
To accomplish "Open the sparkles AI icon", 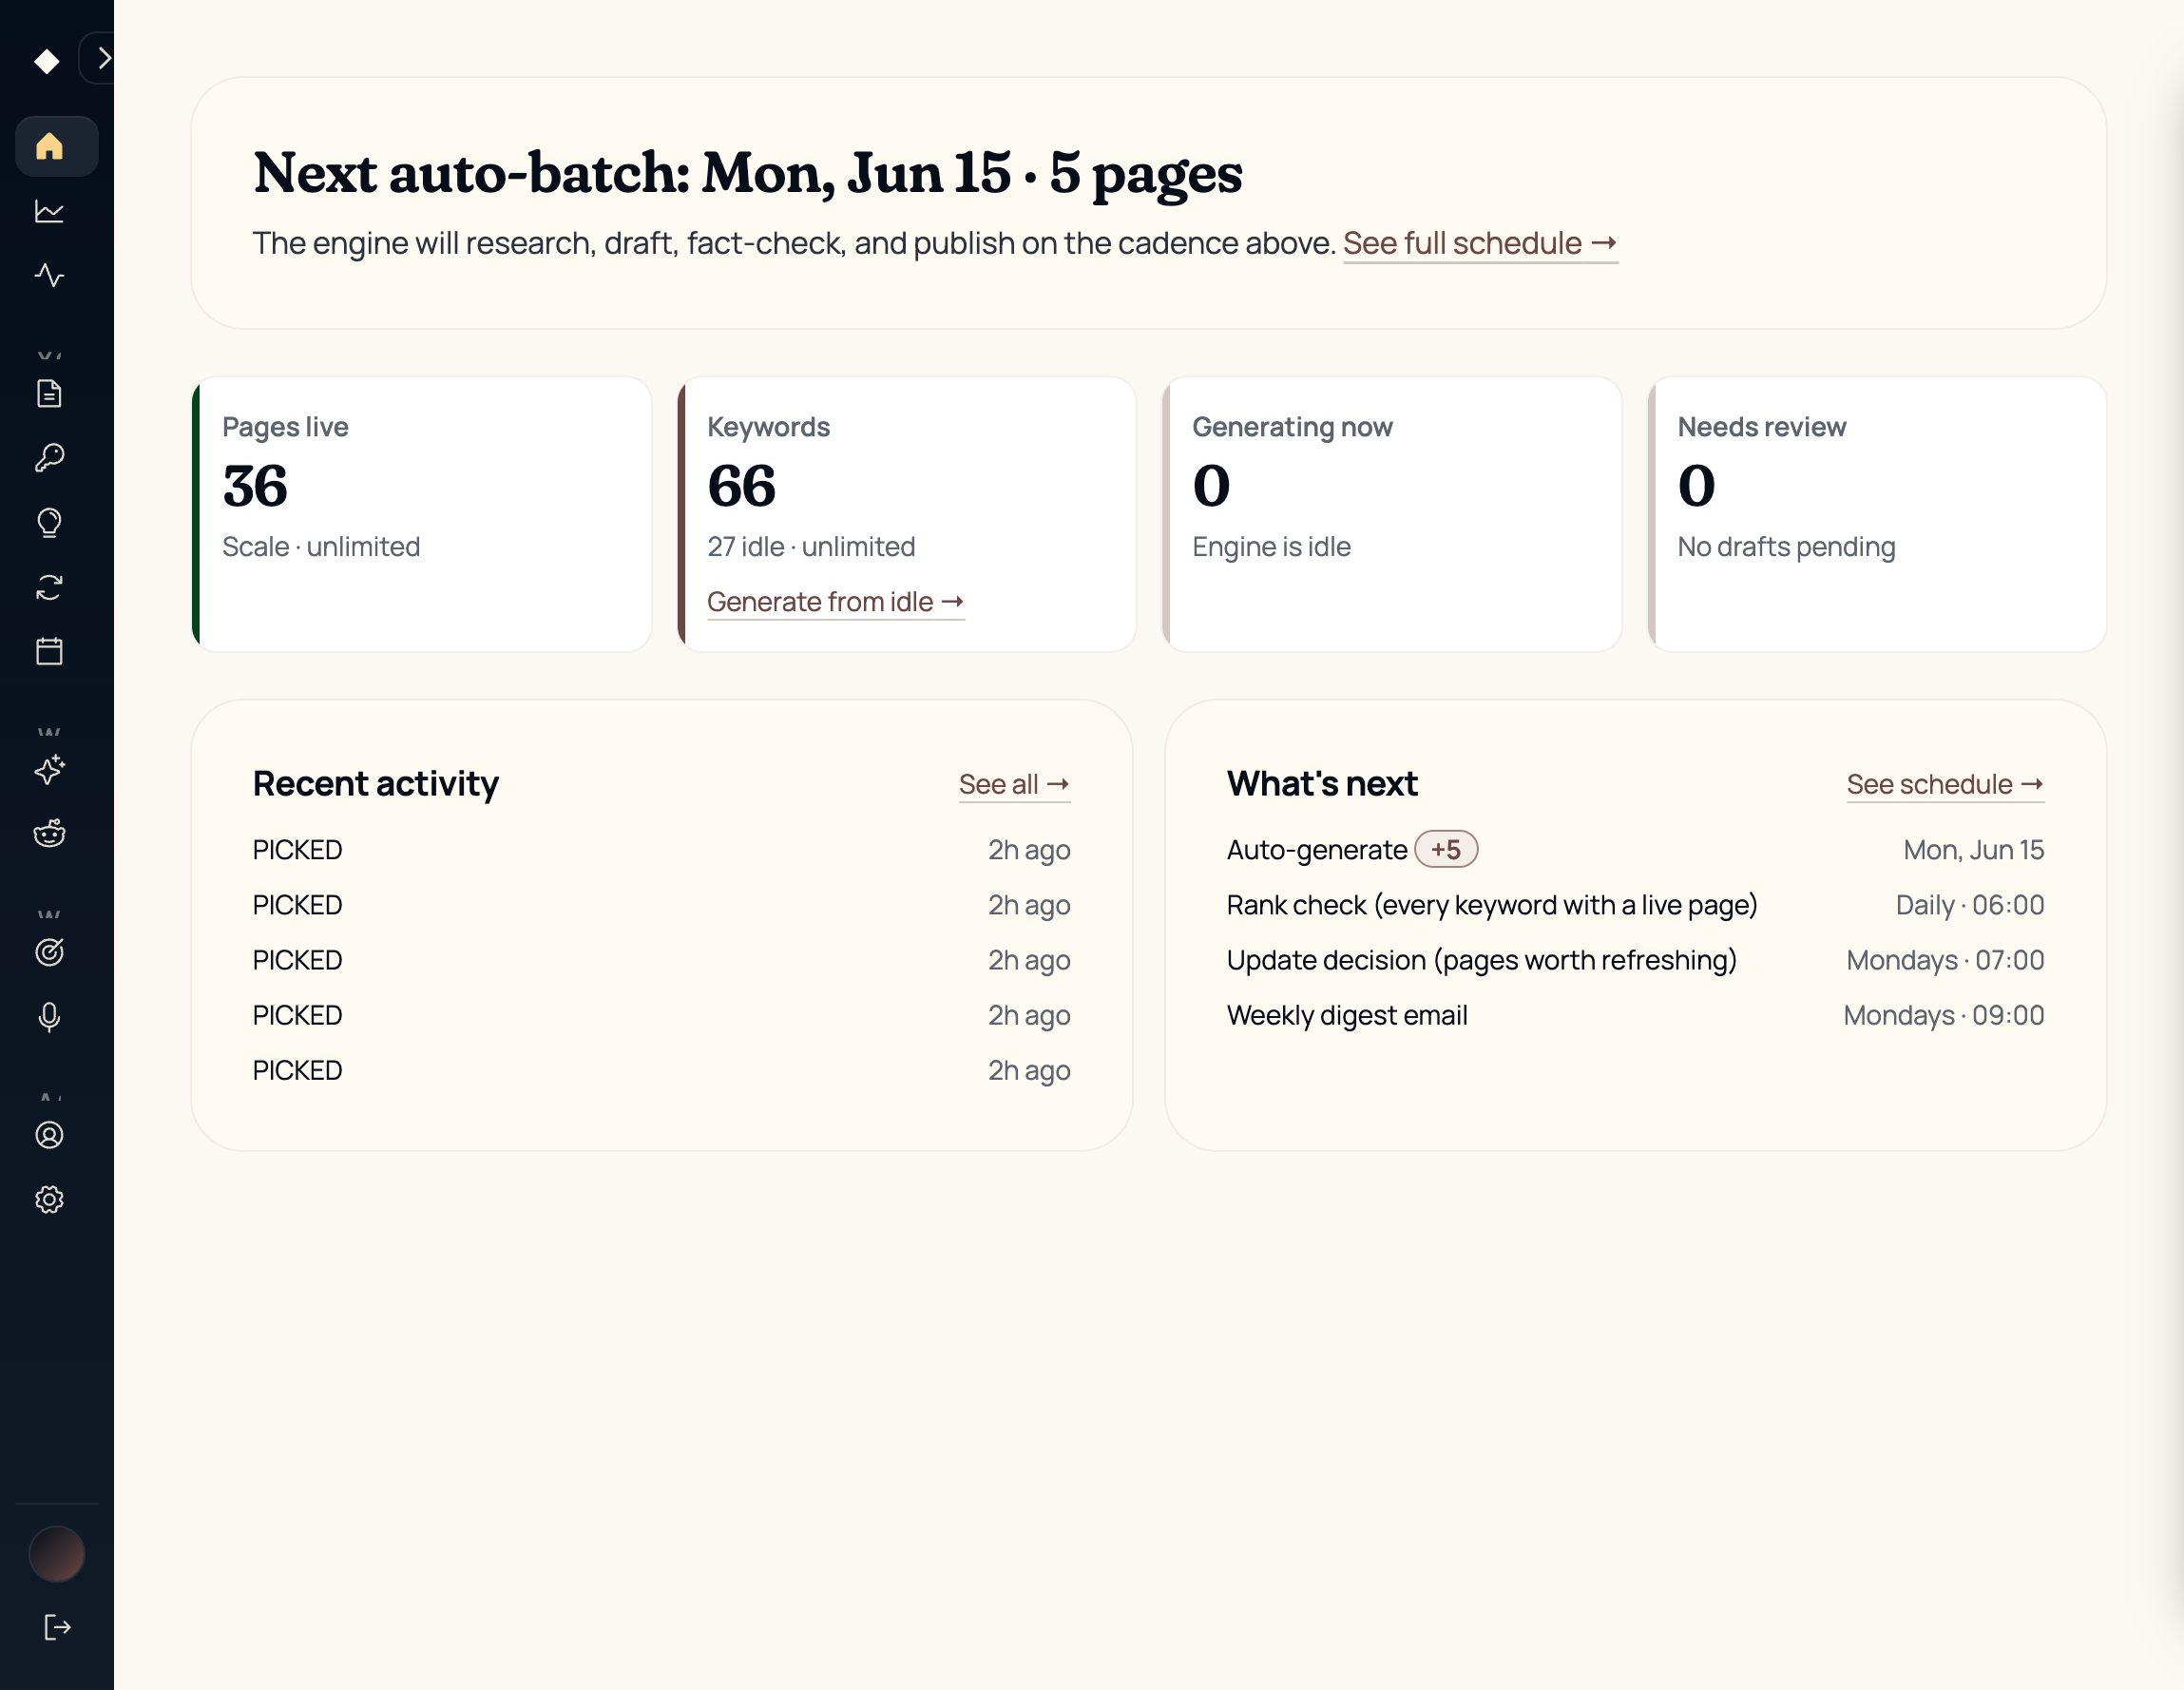I will pyautogui.click(x=49, y=769).
